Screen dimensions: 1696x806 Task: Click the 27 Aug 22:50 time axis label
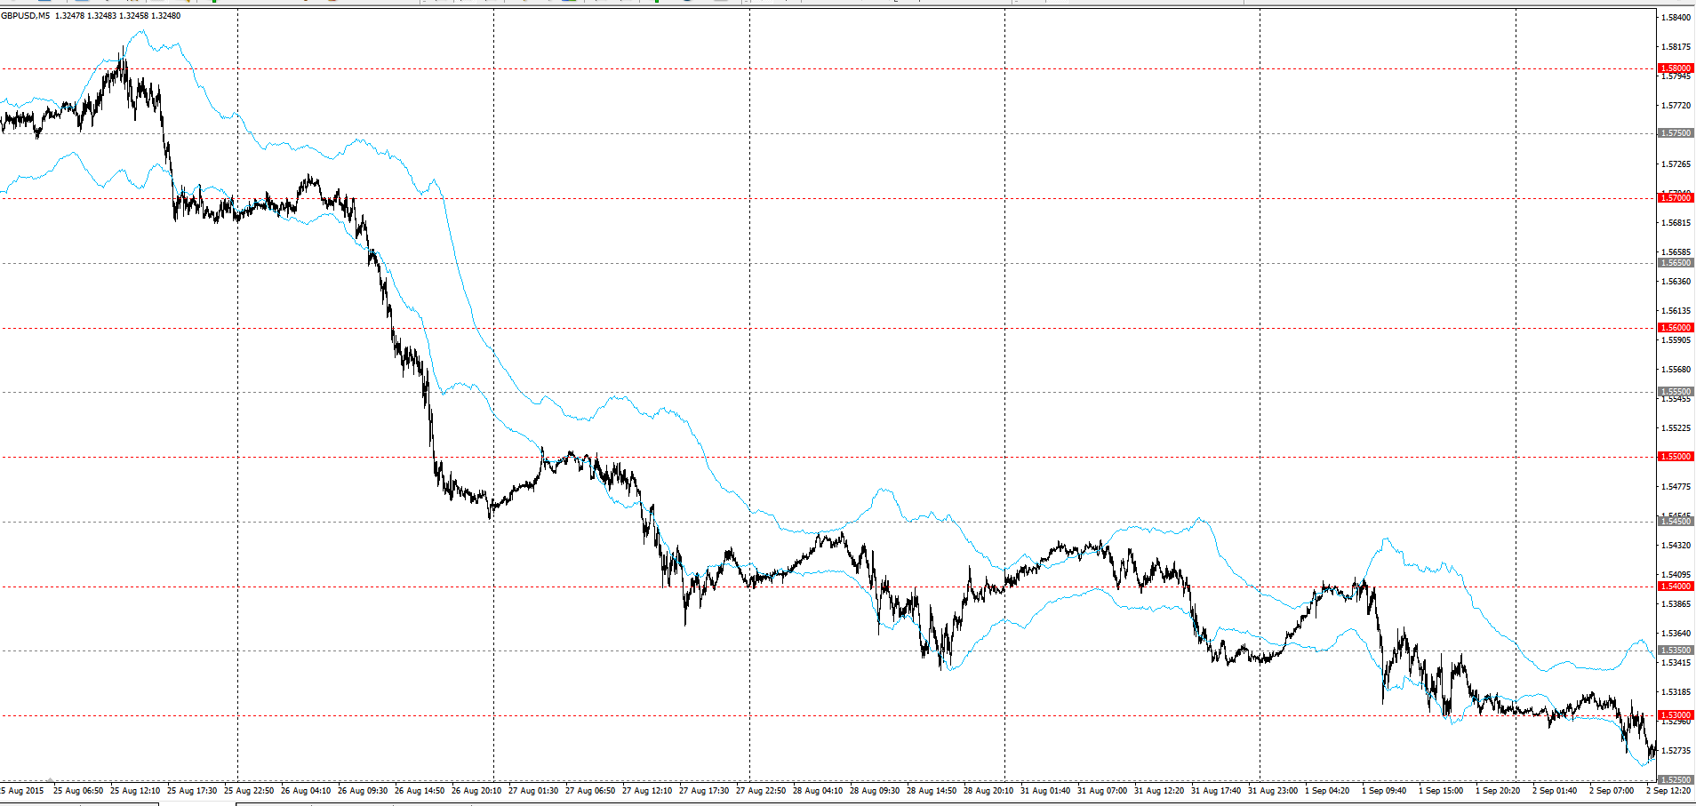(x=761, y=791)
